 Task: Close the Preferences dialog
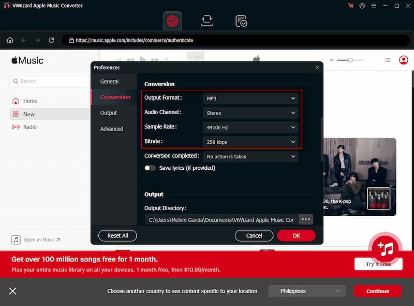point(317,68)
